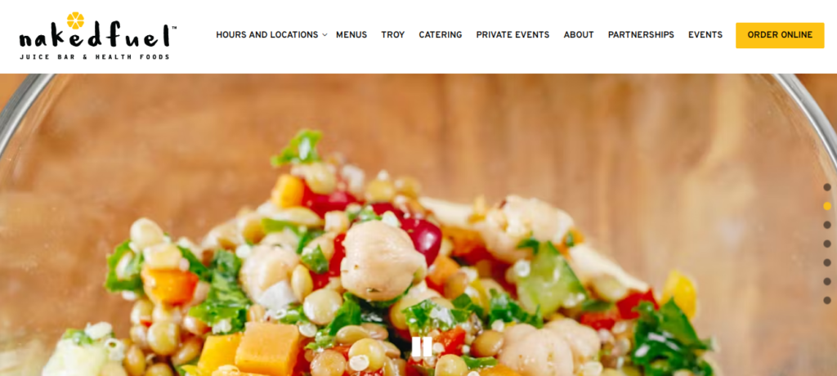
Task: Switch to the sixth slide dot
Action: click(x=827, y=281)
